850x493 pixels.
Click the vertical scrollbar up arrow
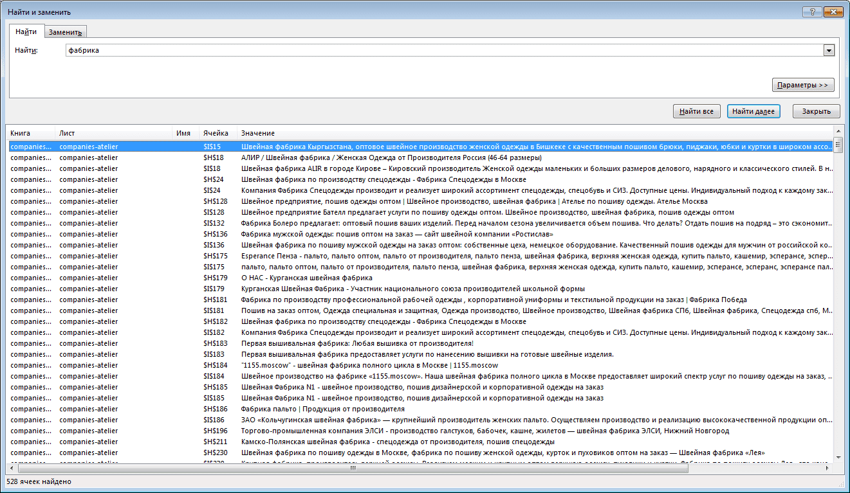click(838, 132)
